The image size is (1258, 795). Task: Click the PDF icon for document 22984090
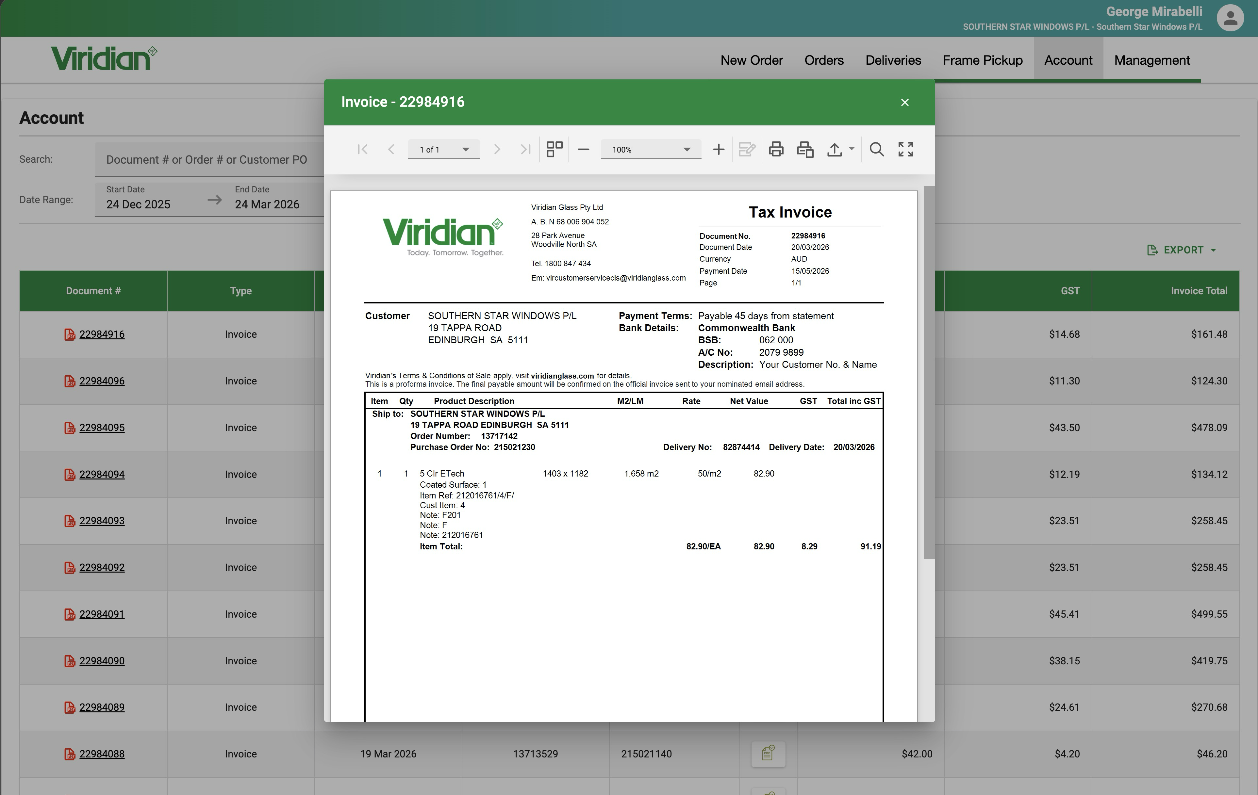tap(70, 661)
